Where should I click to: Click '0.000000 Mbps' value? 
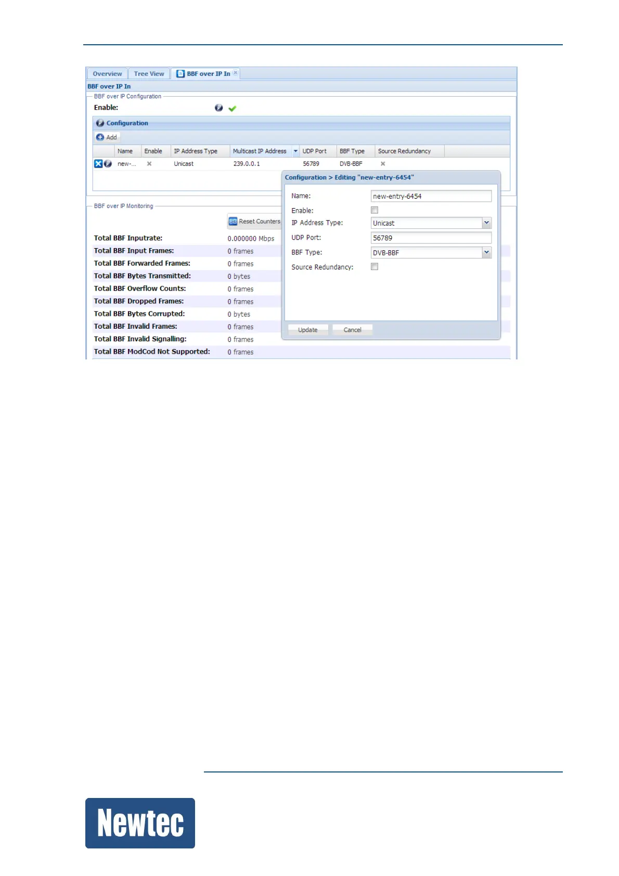click(x=251, y=239)
